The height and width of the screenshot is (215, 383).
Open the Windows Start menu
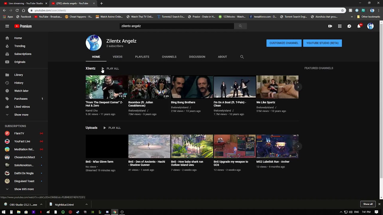(x=4, y=212)
